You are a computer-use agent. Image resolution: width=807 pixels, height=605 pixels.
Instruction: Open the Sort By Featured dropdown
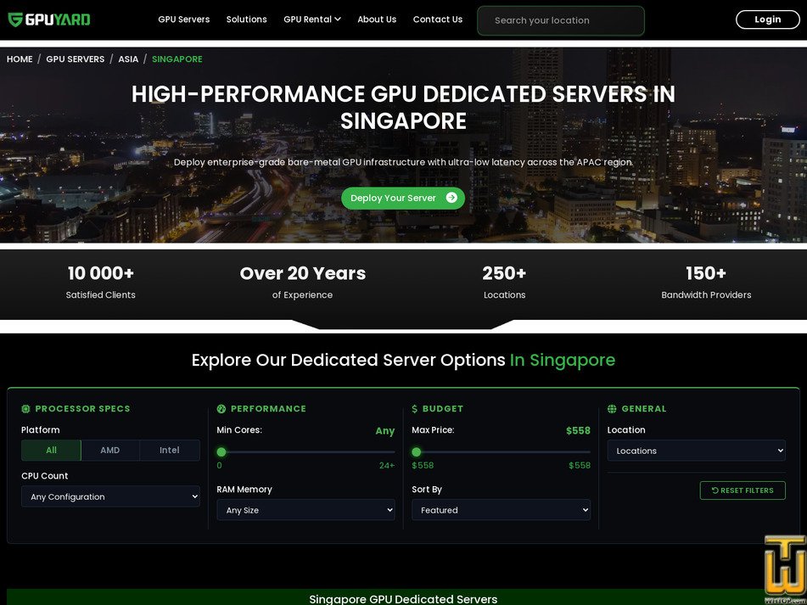pos(501,510)
